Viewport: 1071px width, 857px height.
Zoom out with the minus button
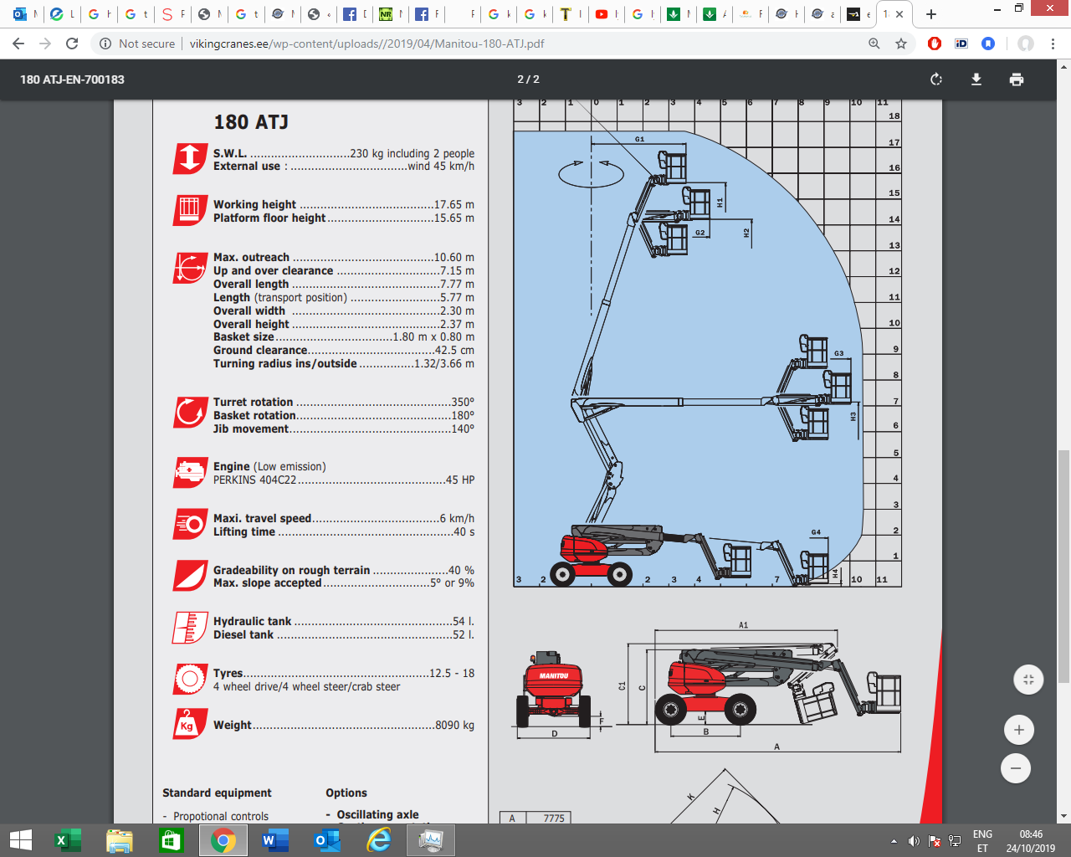click(x=1016, y=768)
